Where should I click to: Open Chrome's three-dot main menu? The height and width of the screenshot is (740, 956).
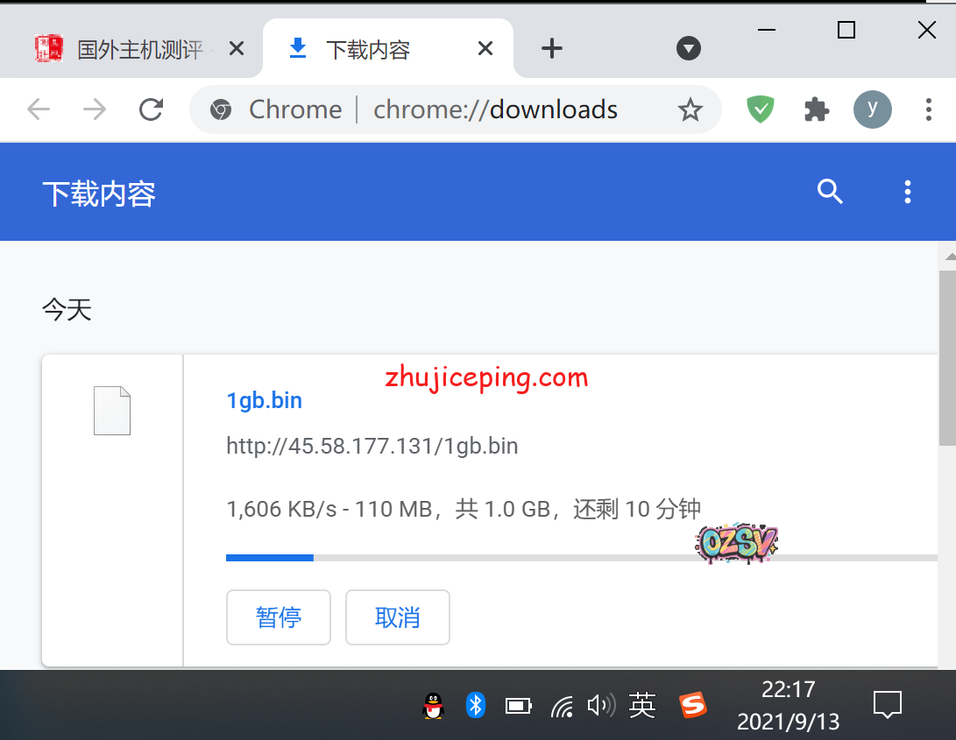point(929,109)
